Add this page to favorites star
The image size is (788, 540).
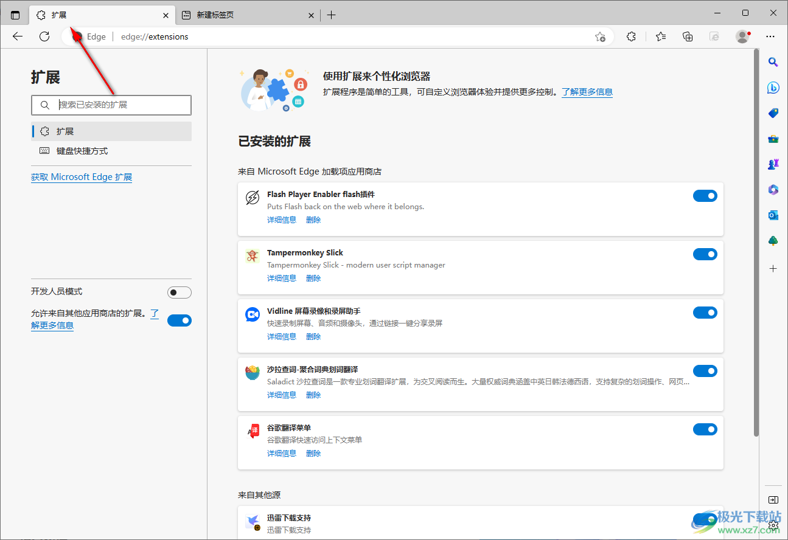coord(600,36)
